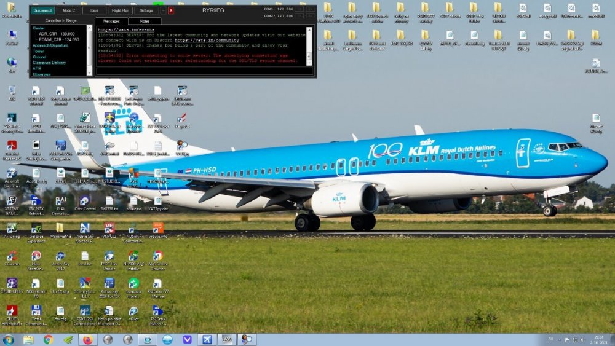The height and width of the screenshot is (346, 615).
Task: Toggle Mode C transponder button
Action: 68,10
